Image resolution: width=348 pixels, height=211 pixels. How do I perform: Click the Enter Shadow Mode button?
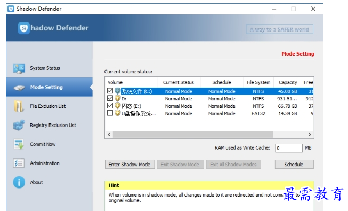pyautogui.click(x=130, y=165)
